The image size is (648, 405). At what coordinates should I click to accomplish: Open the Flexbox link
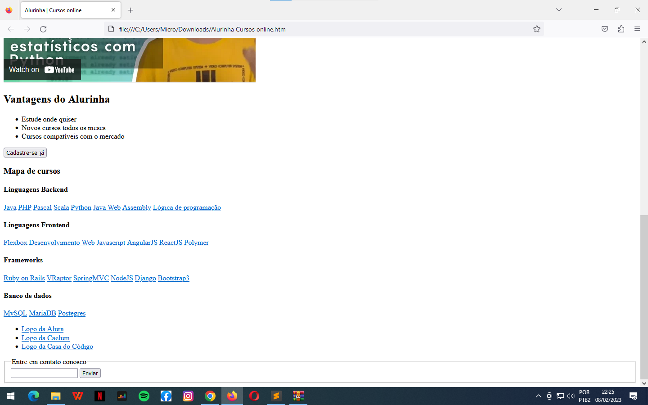pos(15,243)
